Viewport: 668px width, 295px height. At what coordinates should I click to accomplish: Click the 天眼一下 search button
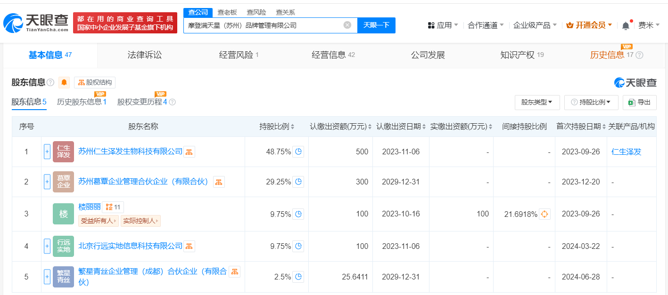point(376,25)
